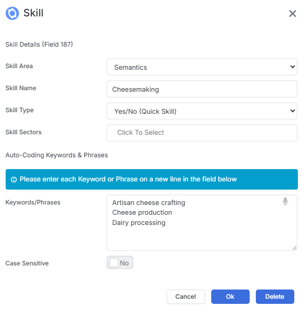Click the Keywords textarea resize handle
The height and width of the screenshot is (310, 303).
[x=294, y=247]
